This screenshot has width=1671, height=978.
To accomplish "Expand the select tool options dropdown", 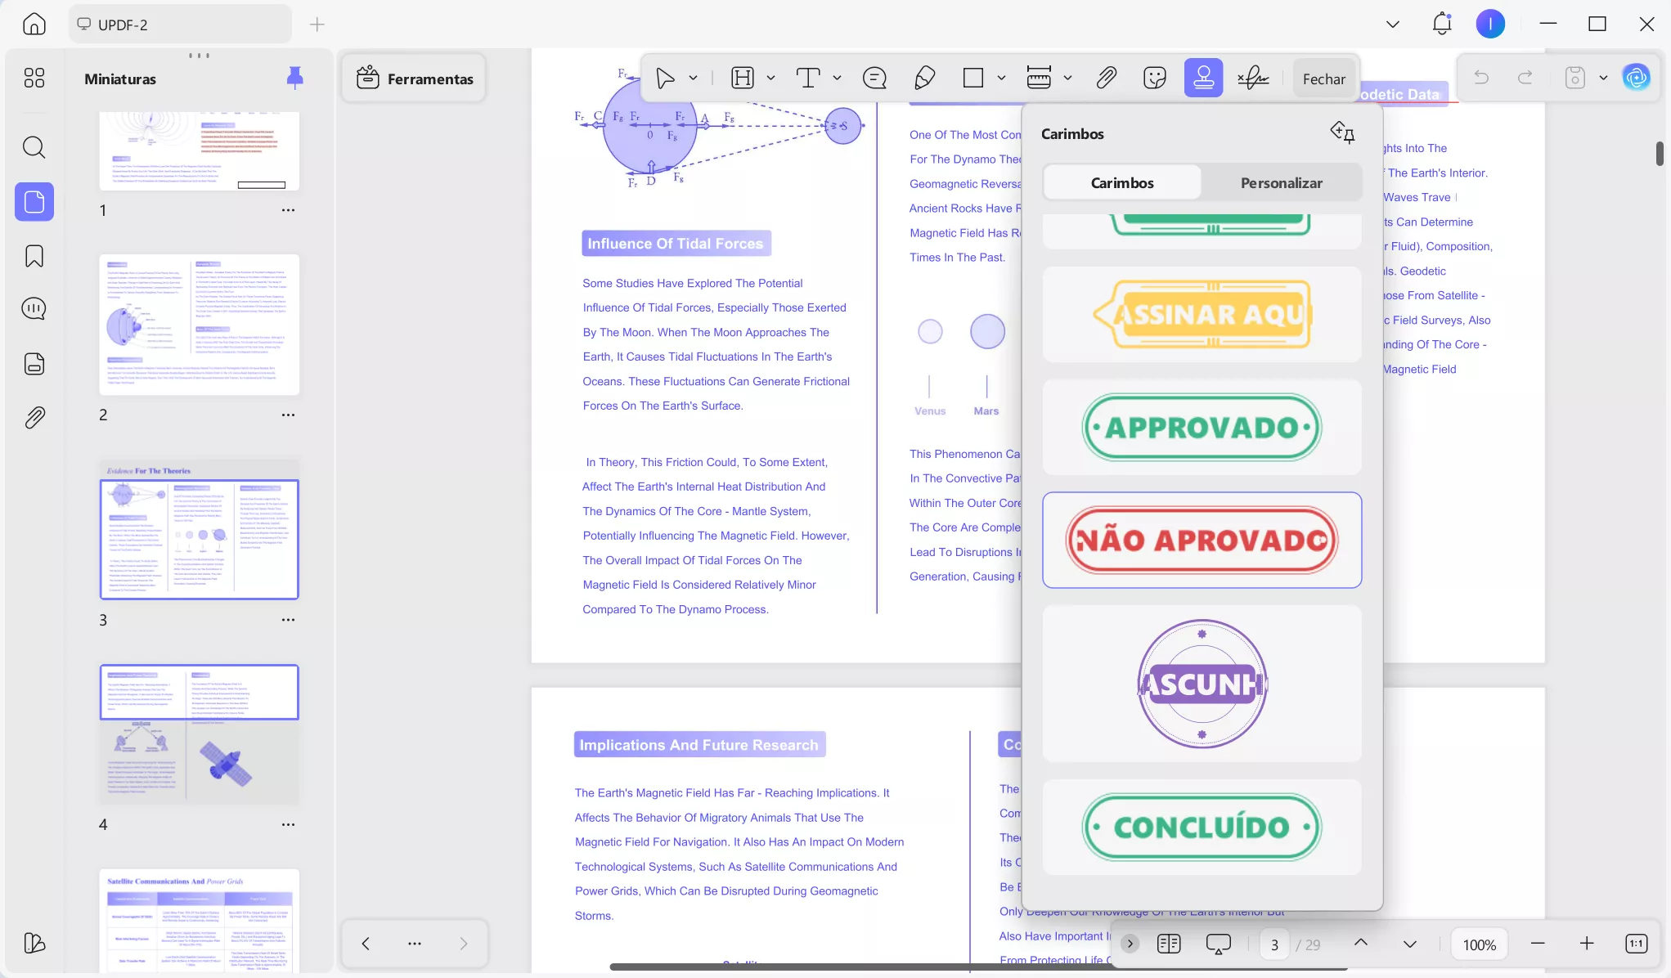I will click(693, 78).
